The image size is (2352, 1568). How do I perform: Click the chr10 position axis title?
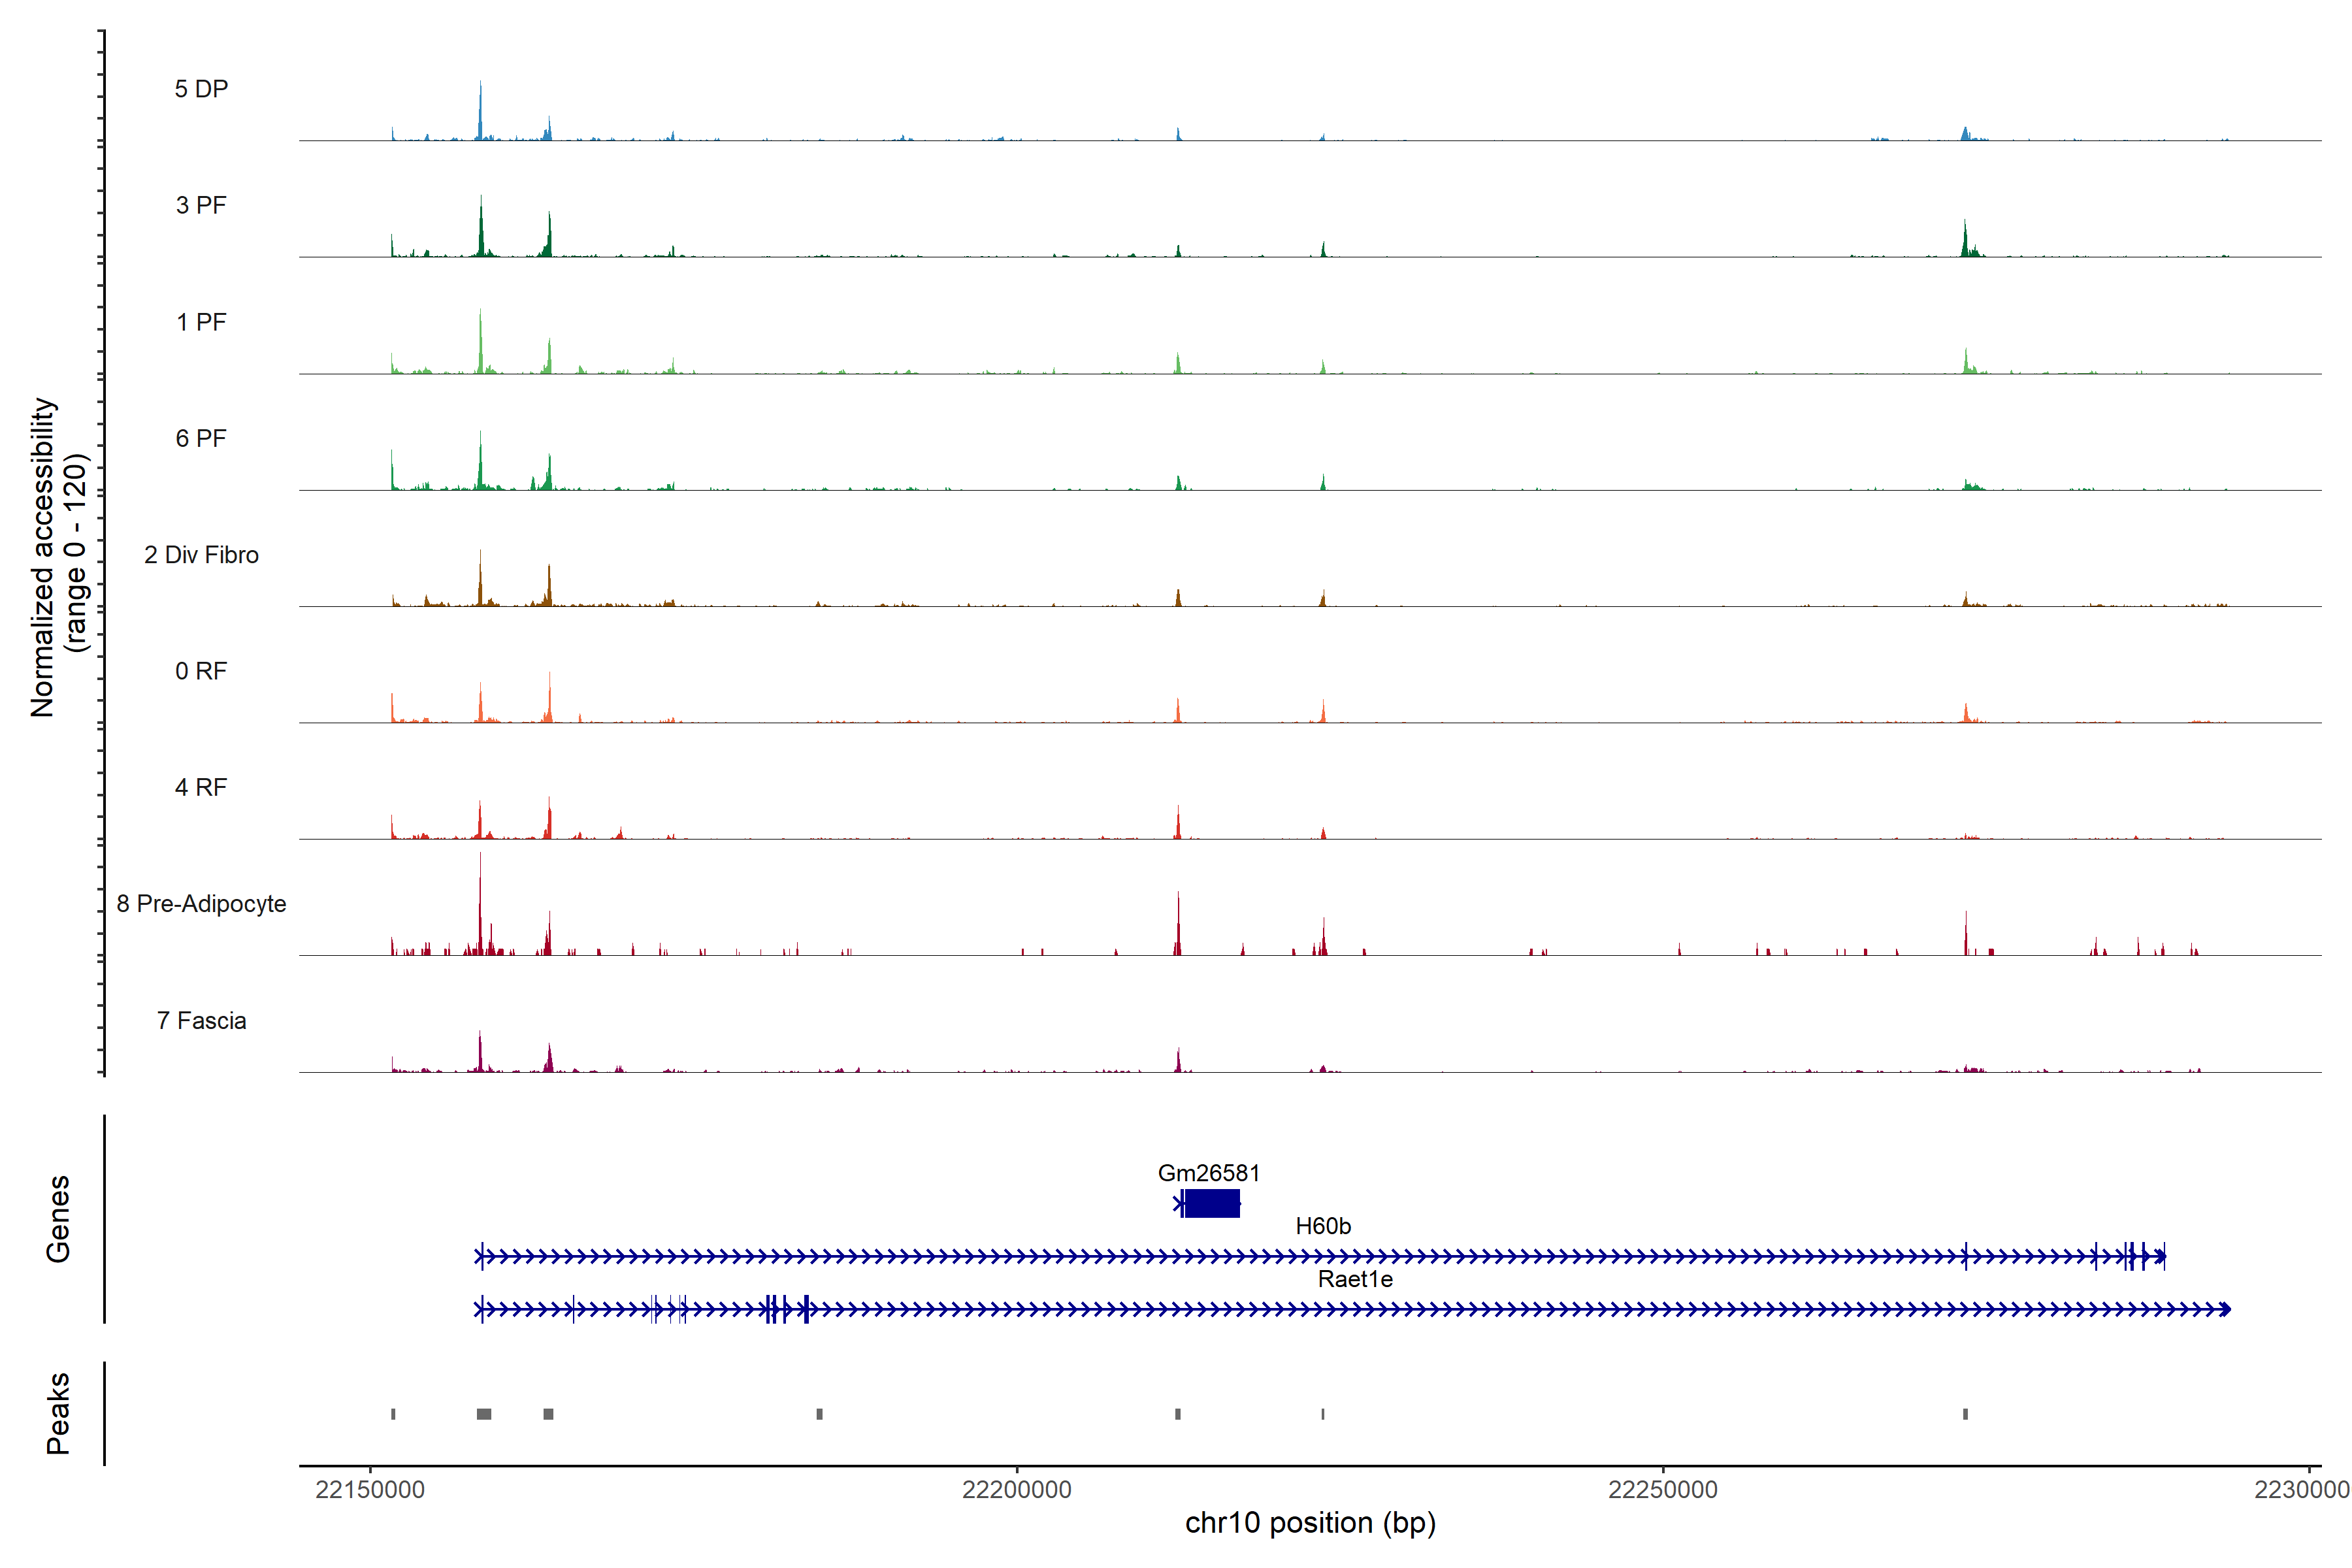(1310, 1523)
